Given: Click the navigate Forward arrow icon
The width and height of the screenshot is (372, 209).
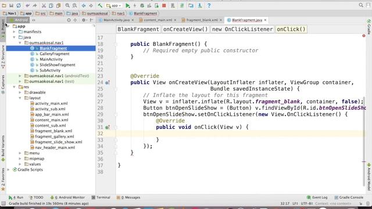Looking at the screenshot, I should click(91, 5).
